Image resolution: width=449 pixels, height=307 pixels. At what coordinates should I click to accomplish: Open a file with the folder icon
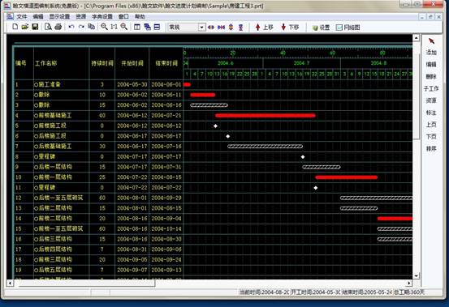(x=25, y=27)
